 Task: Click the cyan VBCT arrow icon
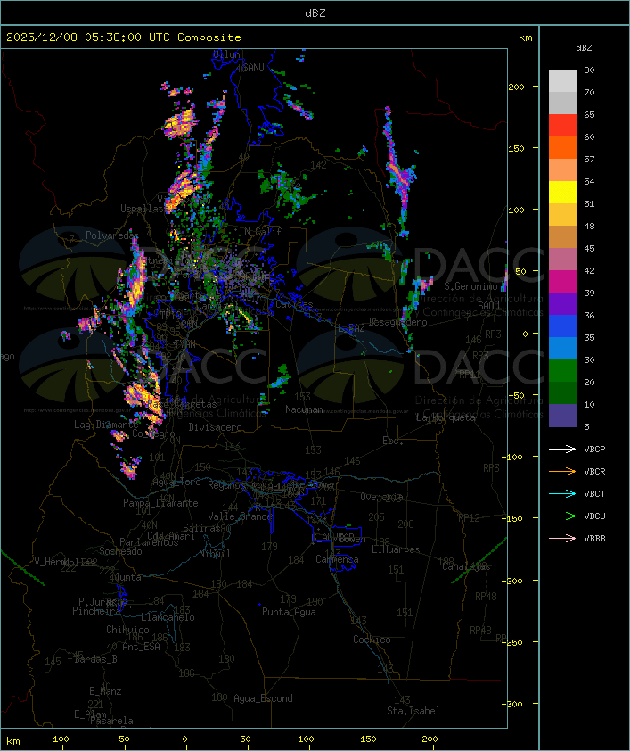[562, 493]
